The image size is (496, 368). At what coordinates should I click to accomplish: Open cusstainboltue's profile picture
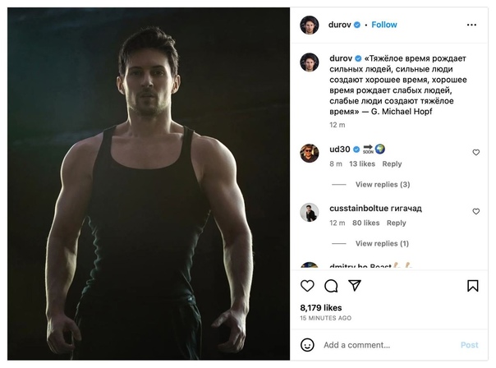coord(309,211)
